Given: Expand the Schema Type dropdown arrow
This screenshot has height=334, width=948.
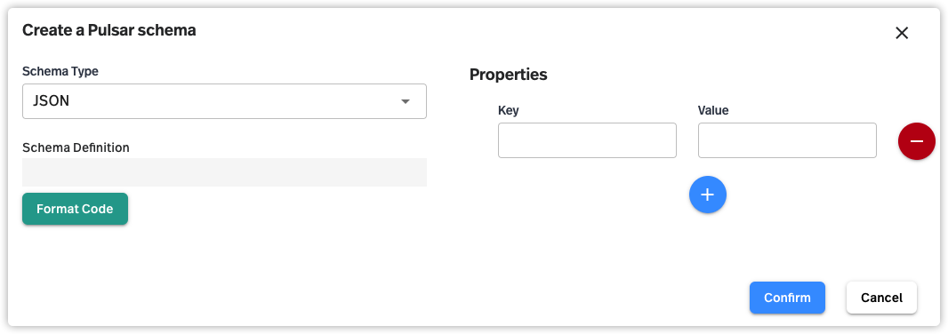Looking at the screenshot, I should pos(406,101).
